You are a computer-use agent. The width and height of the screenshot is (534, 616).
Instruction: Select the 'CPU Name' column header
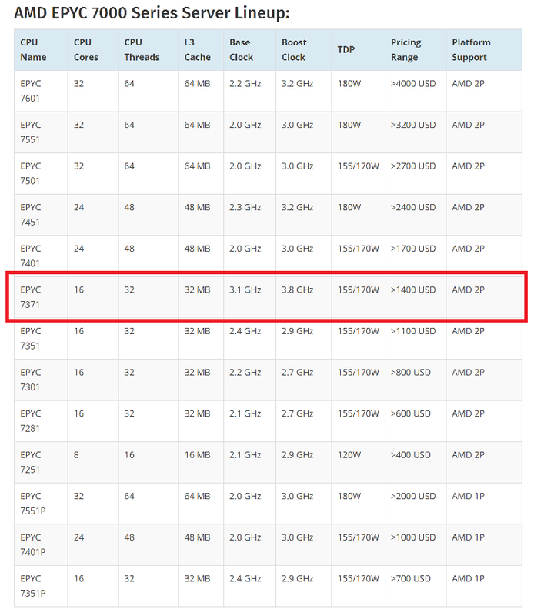(41, 50)
